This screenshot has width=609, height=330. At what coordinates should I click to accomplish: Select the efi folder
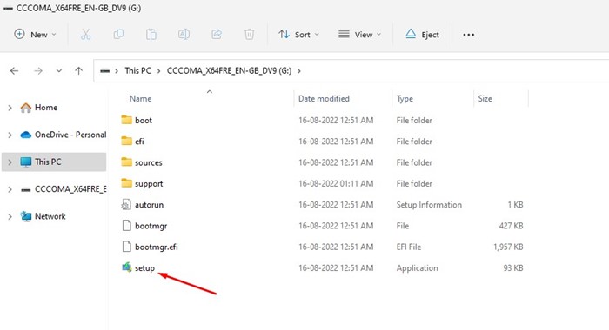click(x=139, y=142)
